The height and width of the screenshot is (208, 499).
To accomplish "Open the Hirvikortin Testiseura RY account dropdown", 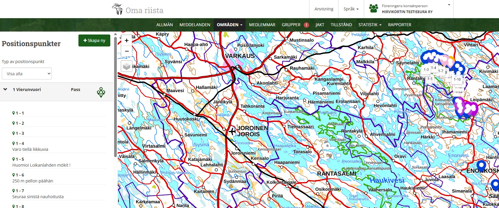I will (409, 9).
